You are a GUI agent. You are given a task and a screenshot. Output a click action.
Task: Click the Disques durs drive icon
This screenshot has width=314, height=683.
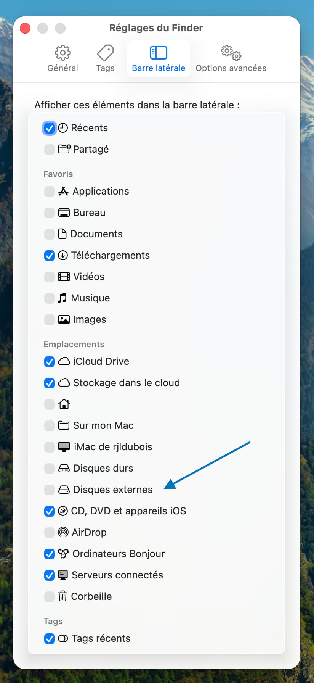pos(64,468)
